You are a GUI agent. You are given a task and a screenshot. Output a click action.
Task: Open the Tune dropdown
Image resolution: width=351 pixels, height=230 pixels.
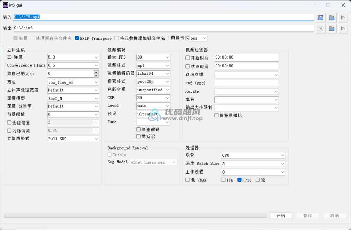tap(153, 122)
